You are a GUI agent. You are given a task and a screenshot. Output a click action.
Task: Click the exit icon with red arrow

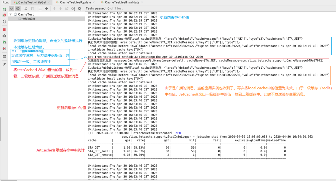(x=4, y=49)
